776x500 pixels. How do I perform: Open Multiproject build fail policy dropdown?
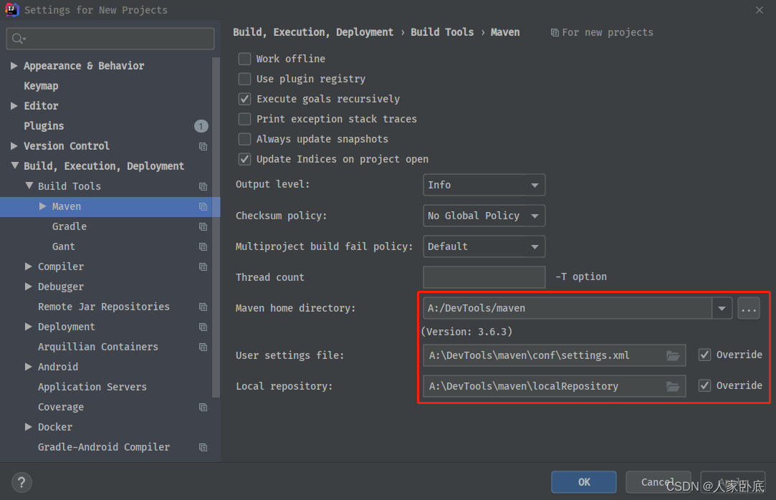point(484,246)
